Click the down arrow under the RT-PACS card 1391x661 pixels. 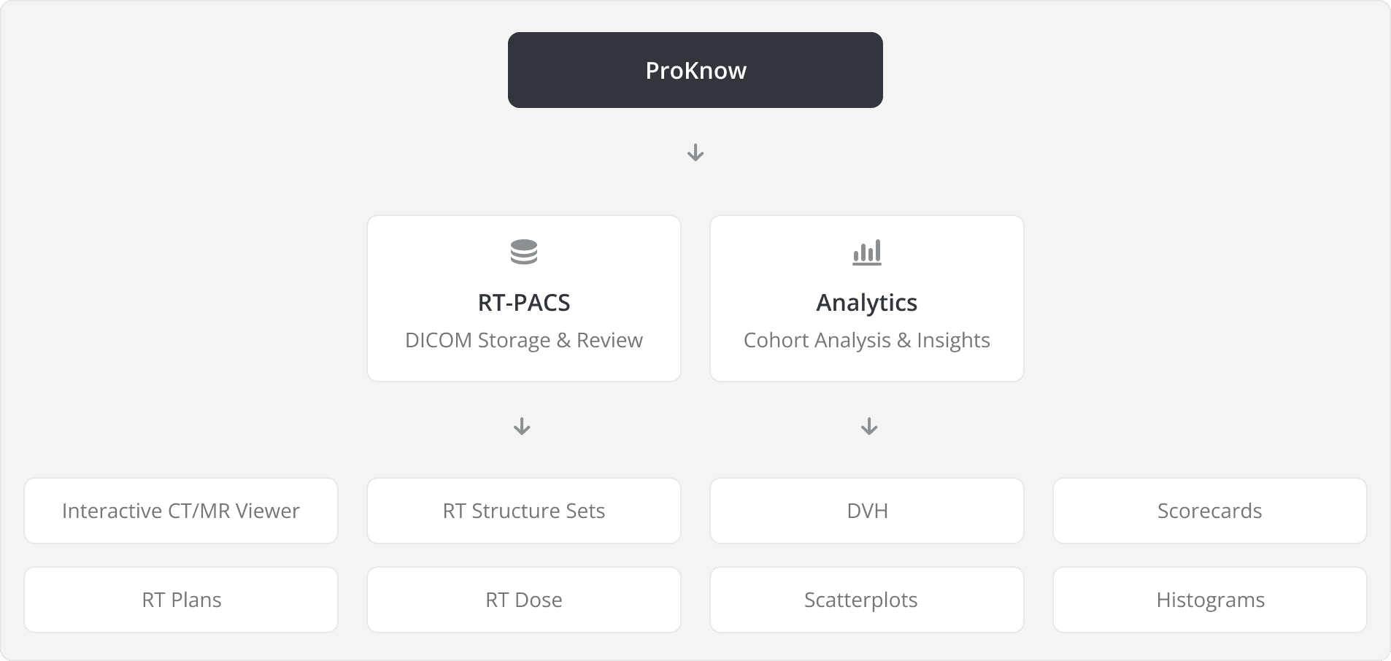[522, 427]
